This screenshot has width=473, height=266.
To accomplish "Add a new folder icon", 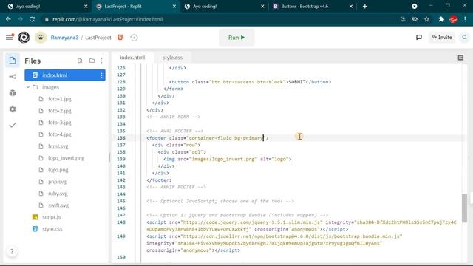I will click(92, 61).
